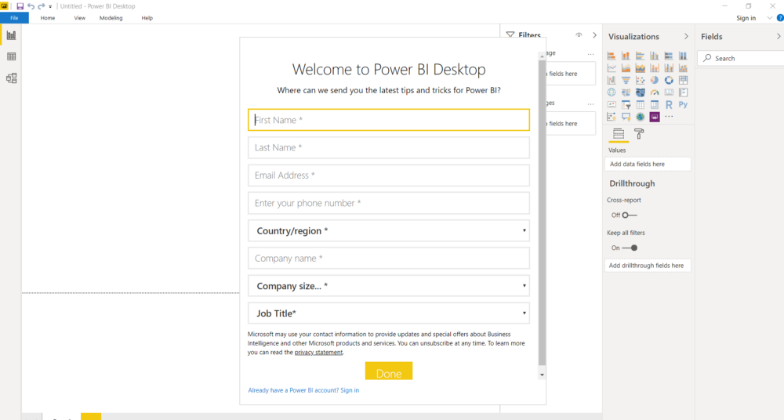784x420 pixels.
Task: Focus the First Name field
Action: point(389,120)
